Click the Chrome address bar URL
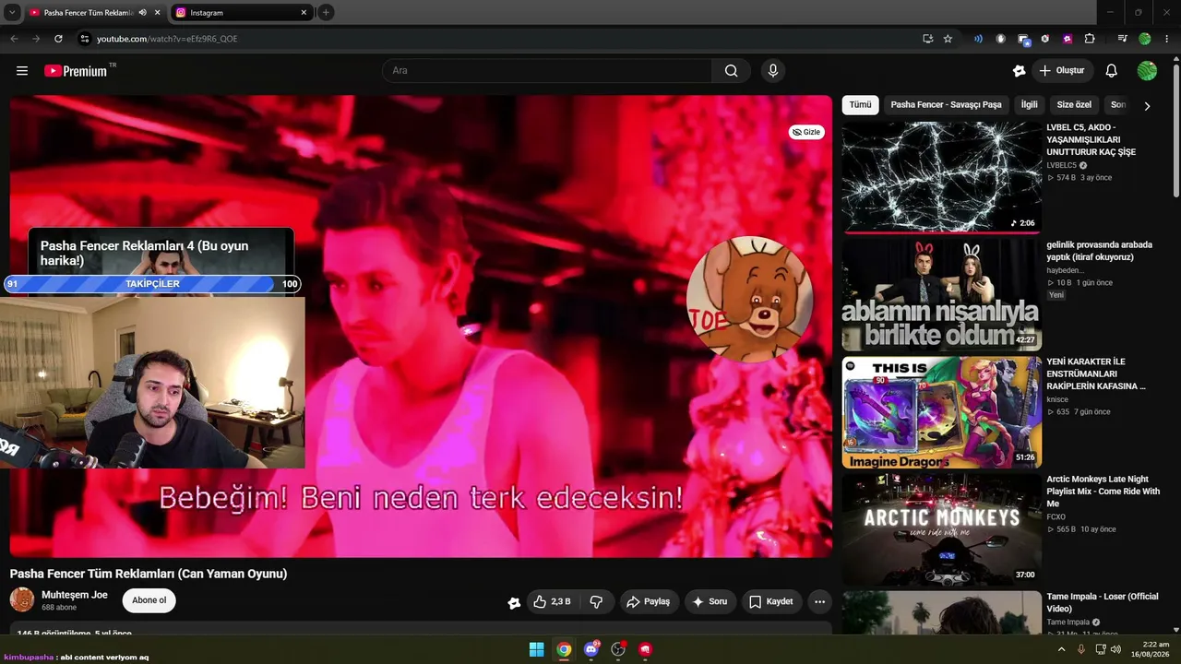Viewport: 1181px width, 664px height. pyautogui.click(x=167, y=39)
